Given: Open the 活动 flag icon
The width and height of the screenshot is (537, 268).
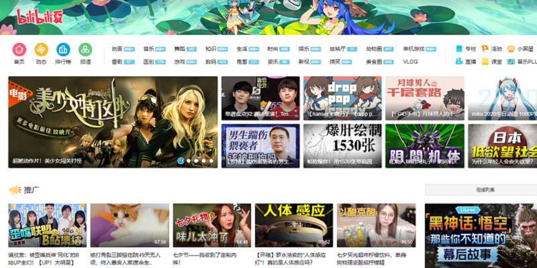Looking at the screenshot, I should (x=485, y=49).
